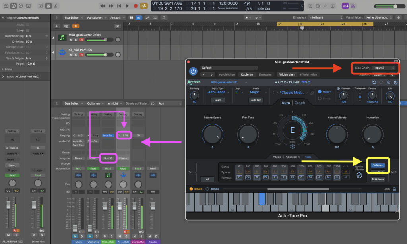
Task: Open the Ansicht menu in the tracks area
Action: (117, 17)
